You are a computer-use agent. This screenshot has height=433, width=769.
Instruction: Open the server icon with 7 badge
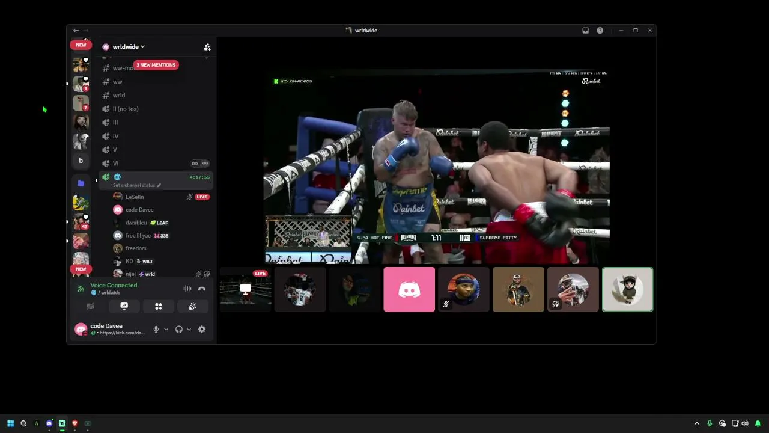(x=81, y=103)
